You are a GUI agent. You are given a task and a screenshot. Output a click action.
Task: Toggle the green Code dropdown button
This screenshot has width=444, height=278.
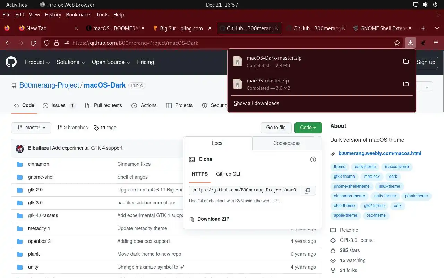pyautogui.click(x=308, y=128)
